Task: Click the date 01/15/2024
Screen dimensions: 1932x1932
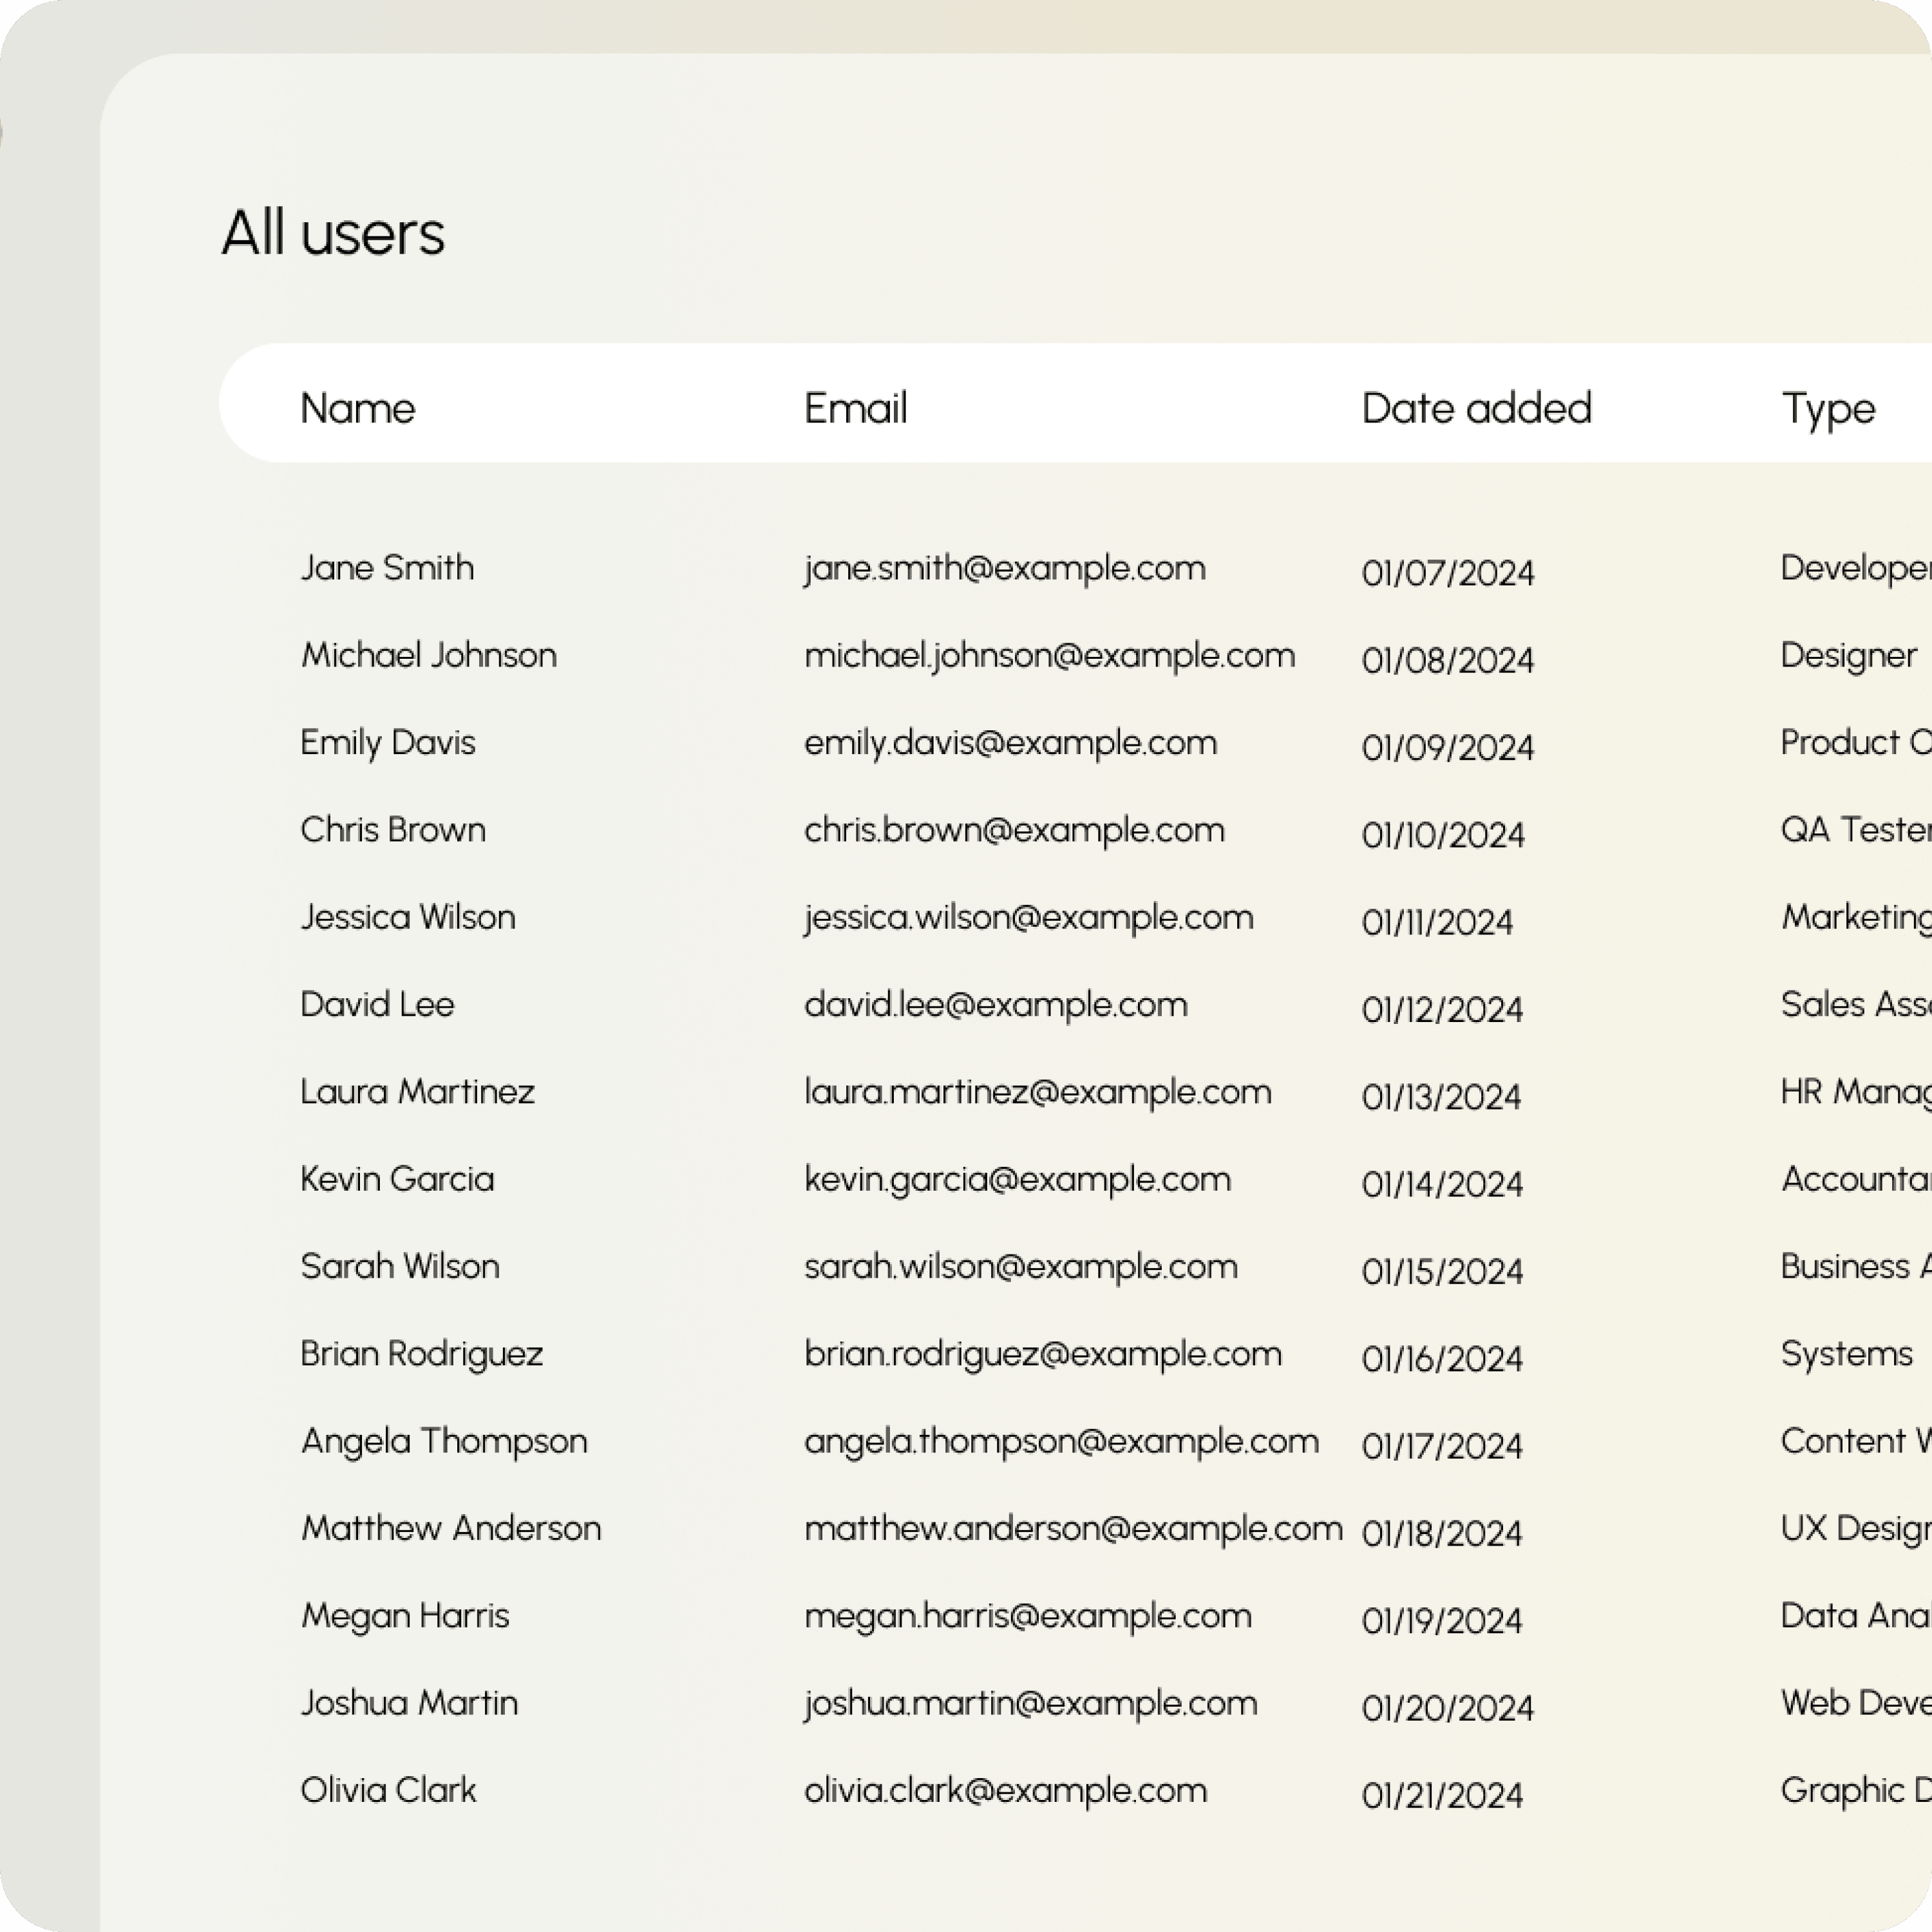Action: tap(1442, 1271)
